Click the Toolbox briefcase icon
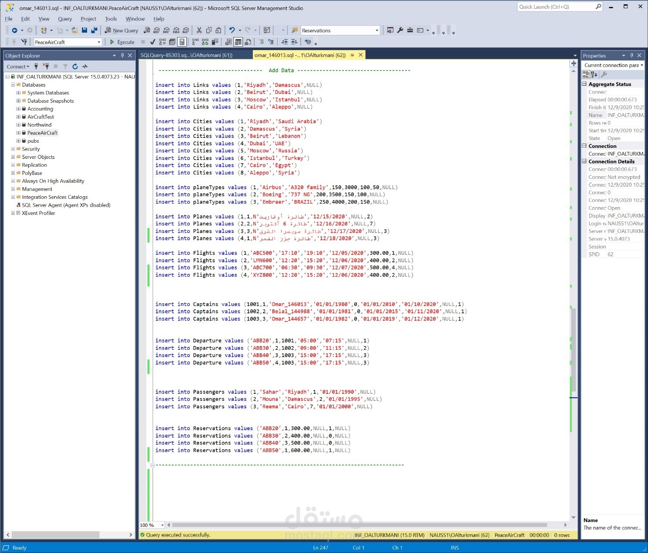The width and height of the screenshot is (648, 553). point(410,30)
